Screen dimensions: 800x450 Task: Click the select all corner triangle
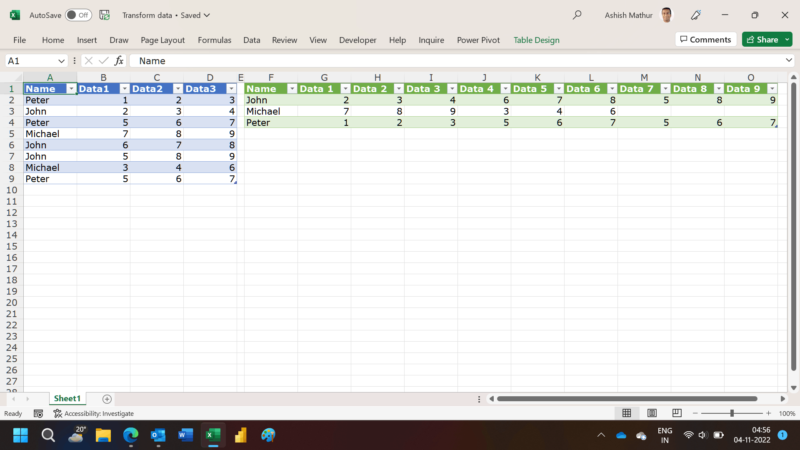tap(18, 77)
